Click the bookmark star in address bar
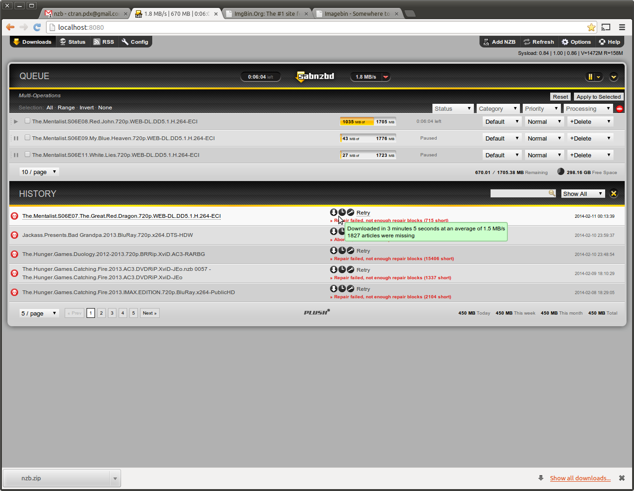This screenshot has height=491, width=634. click(591, 27)
